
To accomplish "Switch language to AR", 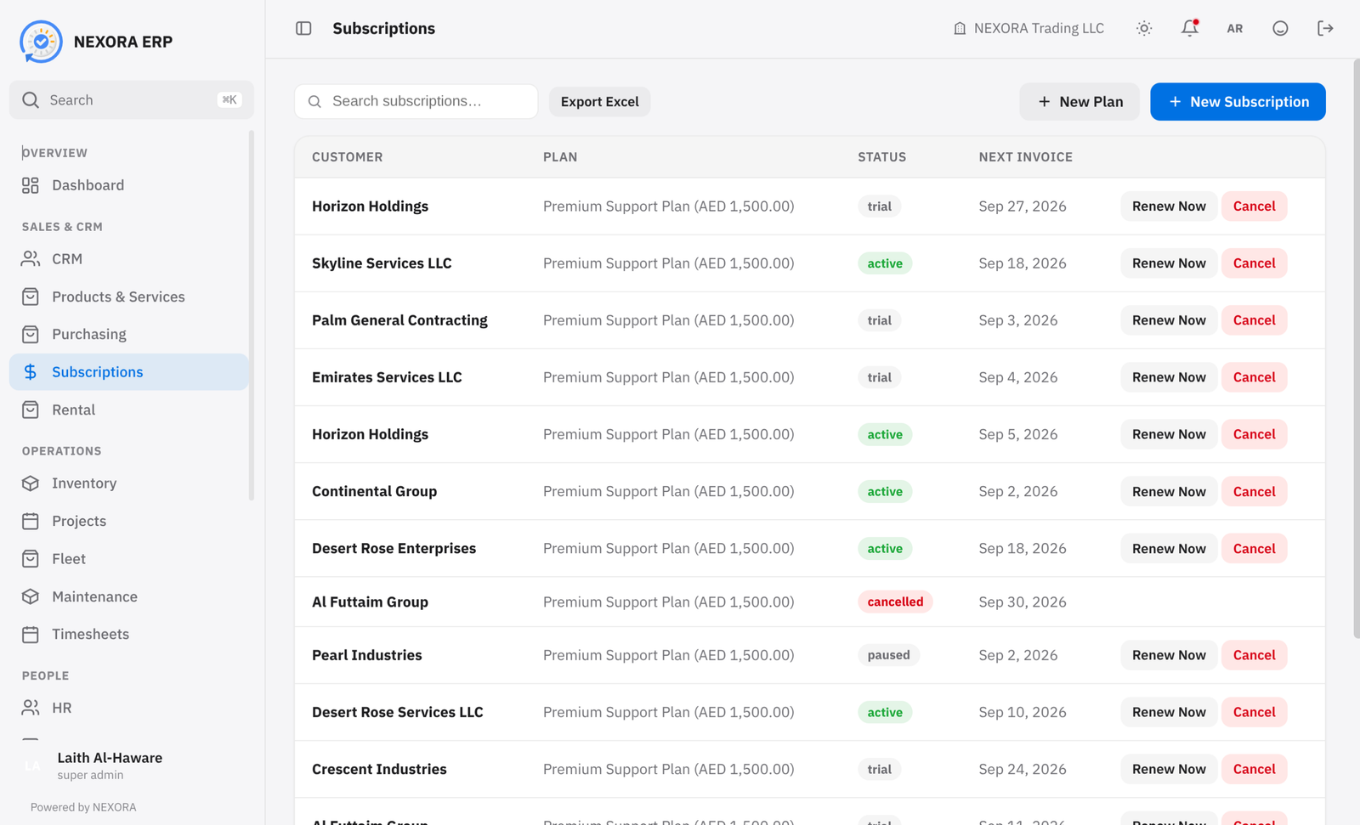I will pos(1235,28).
